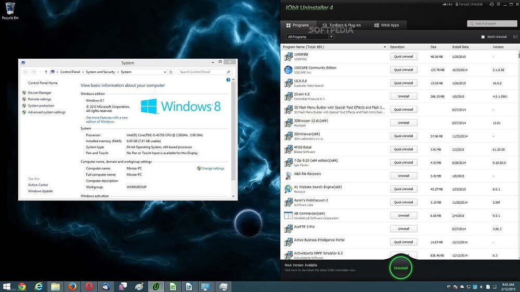This screenshot has height=292, width=520.
Task: Quick Uninstall 10SCAPE Community Edition
Action: coord(404,70)
